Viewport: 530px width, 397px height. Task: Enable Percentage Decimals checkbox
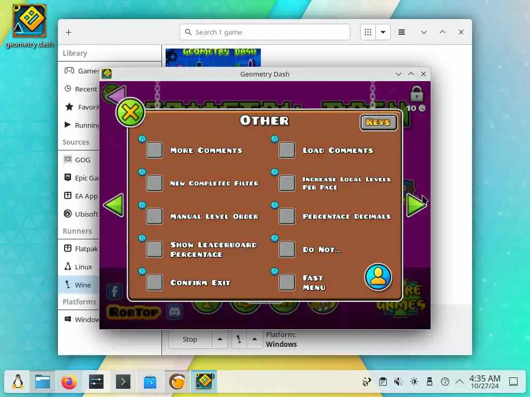pyautogui.click(x=287, y=216)
